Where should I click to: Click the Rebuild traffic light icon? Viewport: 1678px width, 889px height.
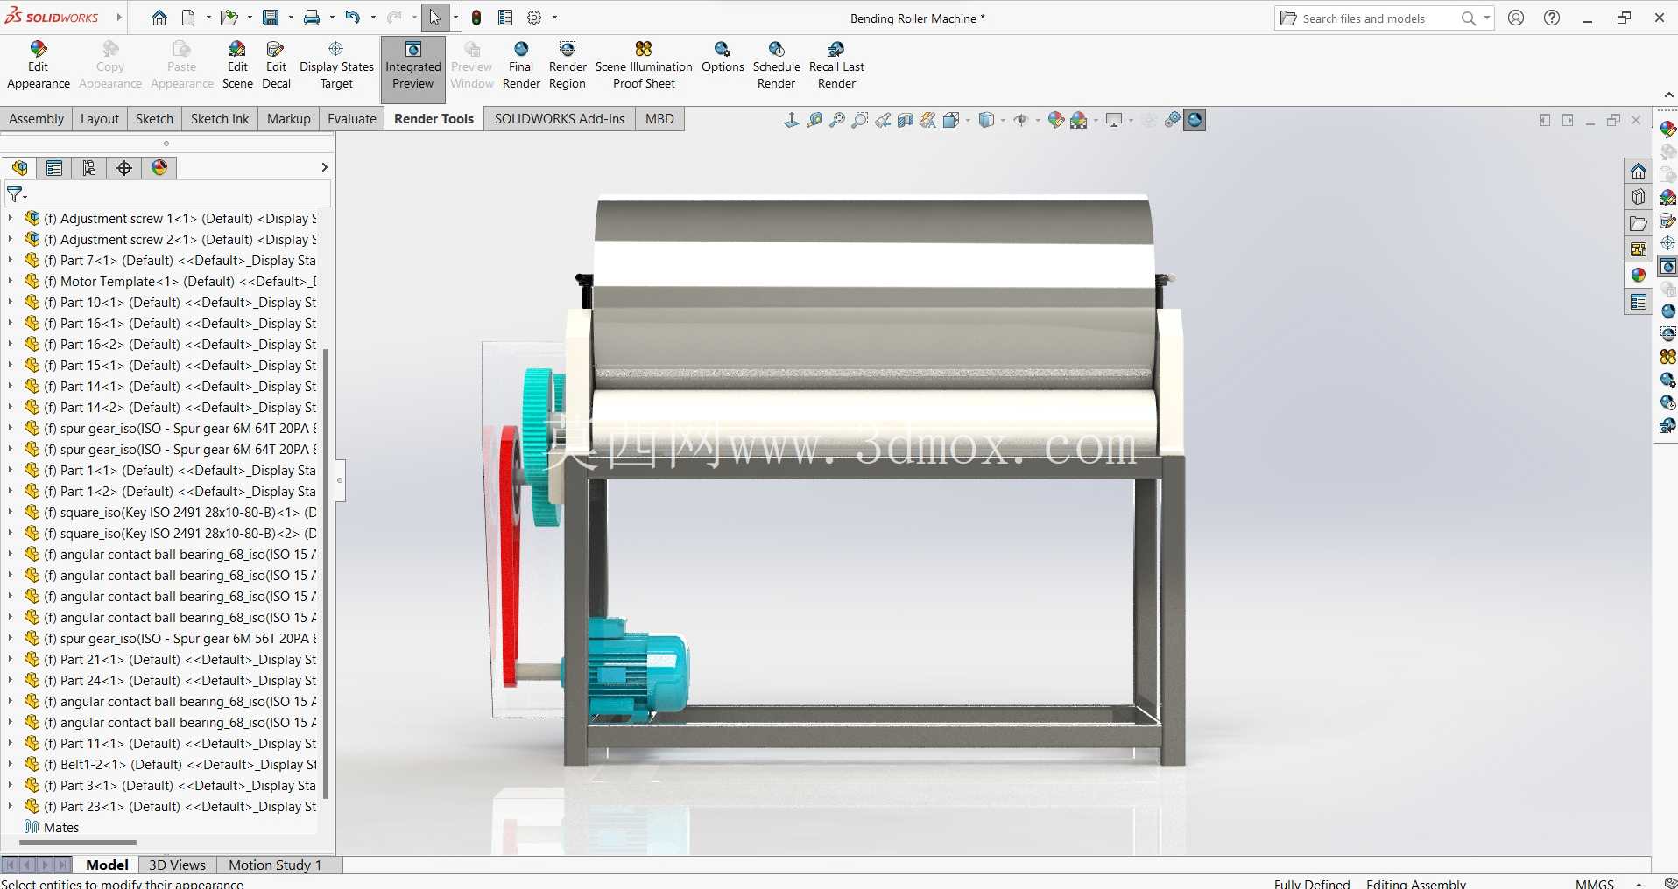point(476,17)
